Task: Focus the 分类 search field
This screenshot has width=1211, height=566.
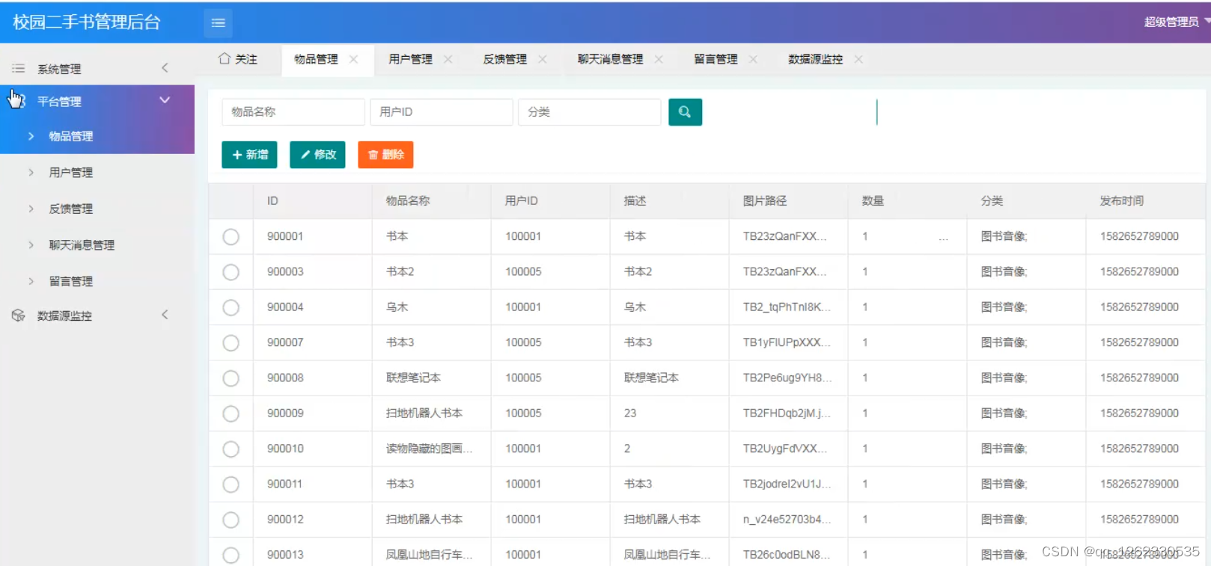Action: [x=590, y=112]
